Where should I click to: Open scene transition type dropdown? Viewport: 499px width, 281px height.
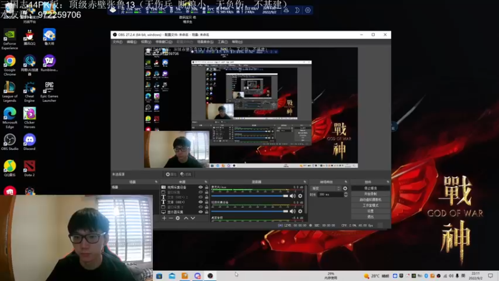(326, 189)
